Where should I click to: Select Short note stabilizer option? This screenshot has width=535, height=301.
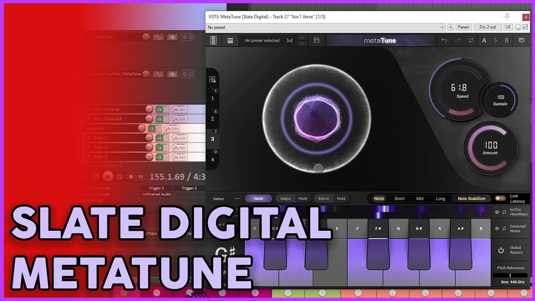coord(400,199)
